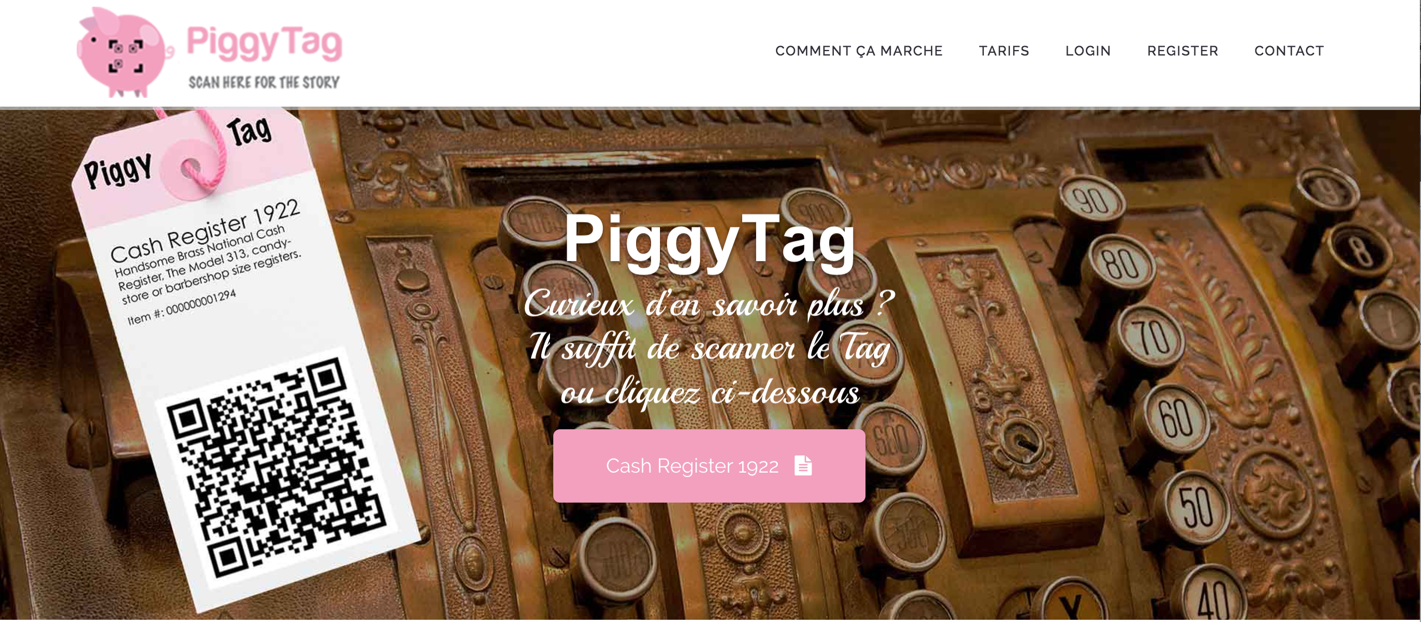Open the Contact page
The width and height of the screenshot is (1421, 622).
pos(1289,51)
